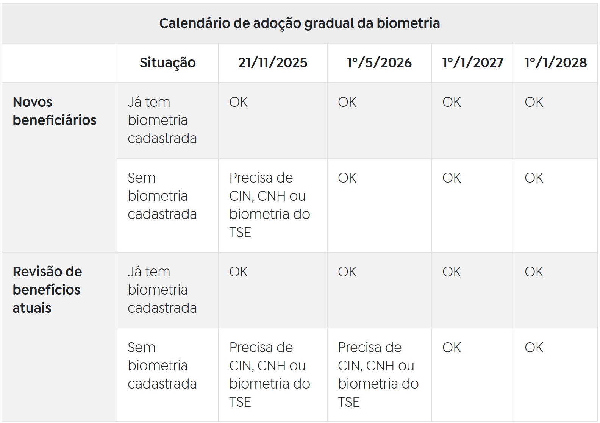600x423 pixels.
Task: Click top OK cell under 1º/1/2028
Action: click(534, 102)
